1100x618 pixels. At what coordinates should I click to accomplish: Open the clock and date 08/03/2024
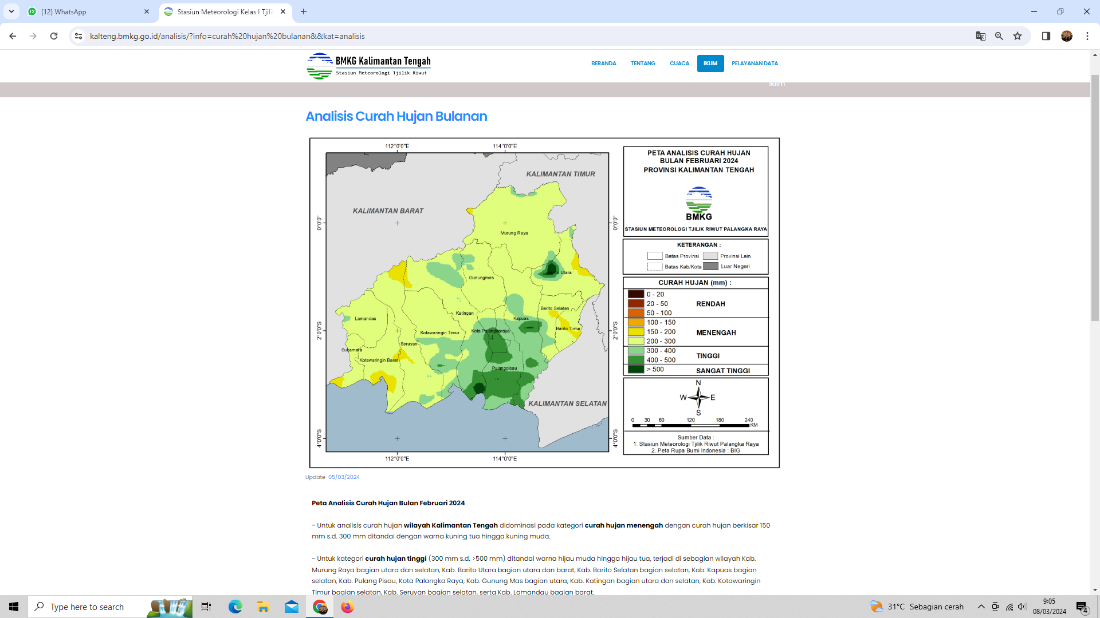pos(1050,607)
